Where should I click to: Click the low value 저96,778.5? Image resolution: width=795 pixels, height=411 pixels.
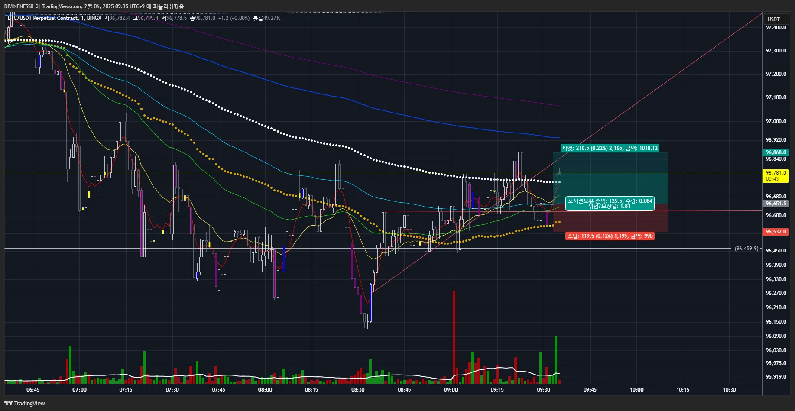point(174,18)
